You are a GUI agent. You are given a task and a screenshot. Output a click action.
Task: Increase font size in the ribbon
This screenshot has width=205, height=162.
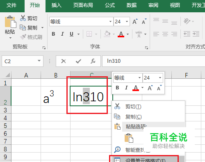pyautogui.click(x=135, y=21)
